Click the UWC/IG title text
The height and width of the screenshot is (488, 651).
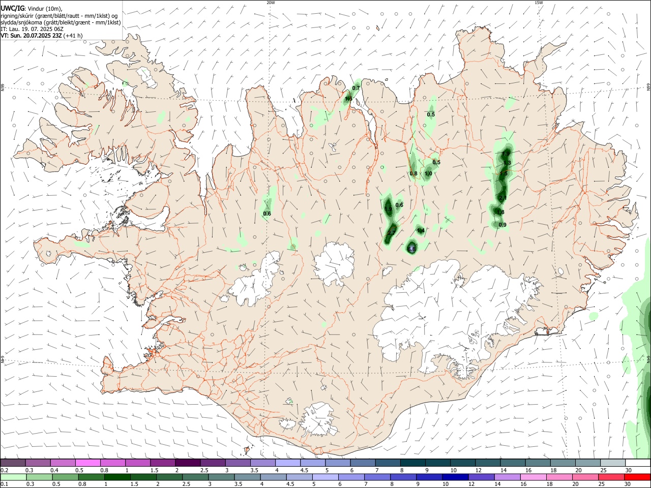click(x=12, y=8)
